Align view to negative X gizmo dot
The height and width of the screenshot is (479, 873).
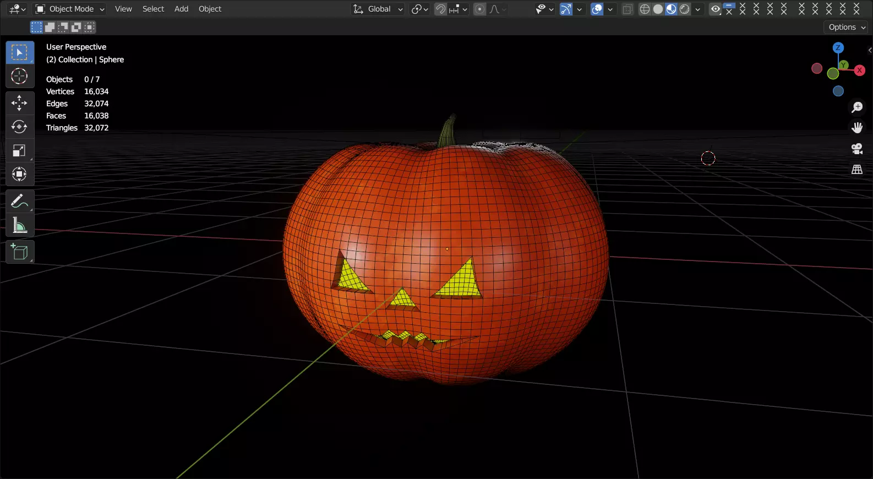coord(817,69)
